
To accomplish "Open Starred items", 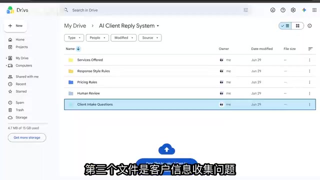I will coord(21,91).
